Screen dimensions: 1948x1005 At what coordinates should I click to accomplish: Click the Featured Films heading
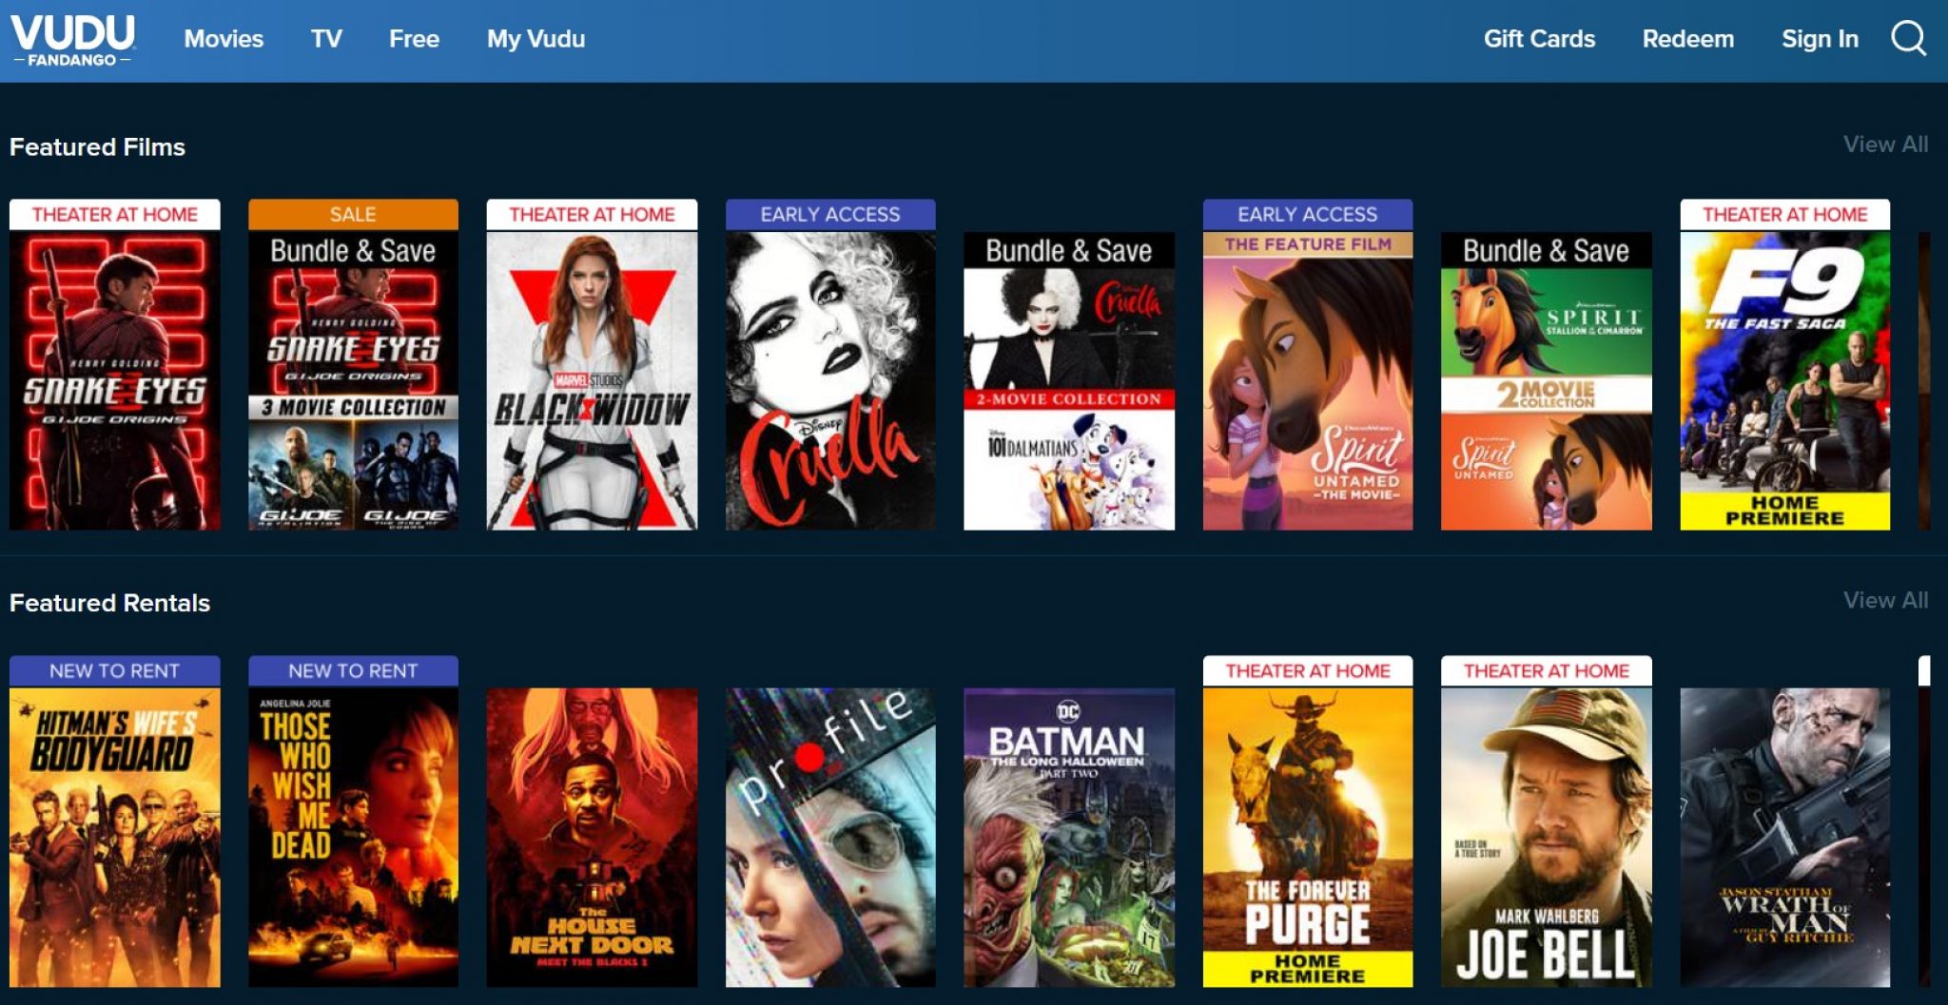[97, 146]
